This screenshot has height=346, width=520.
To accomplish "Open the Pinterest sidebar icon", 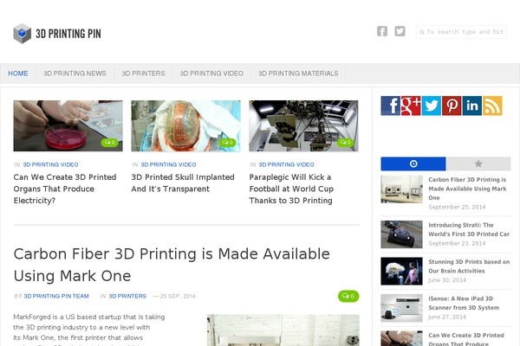I will [x=452, y=106].
